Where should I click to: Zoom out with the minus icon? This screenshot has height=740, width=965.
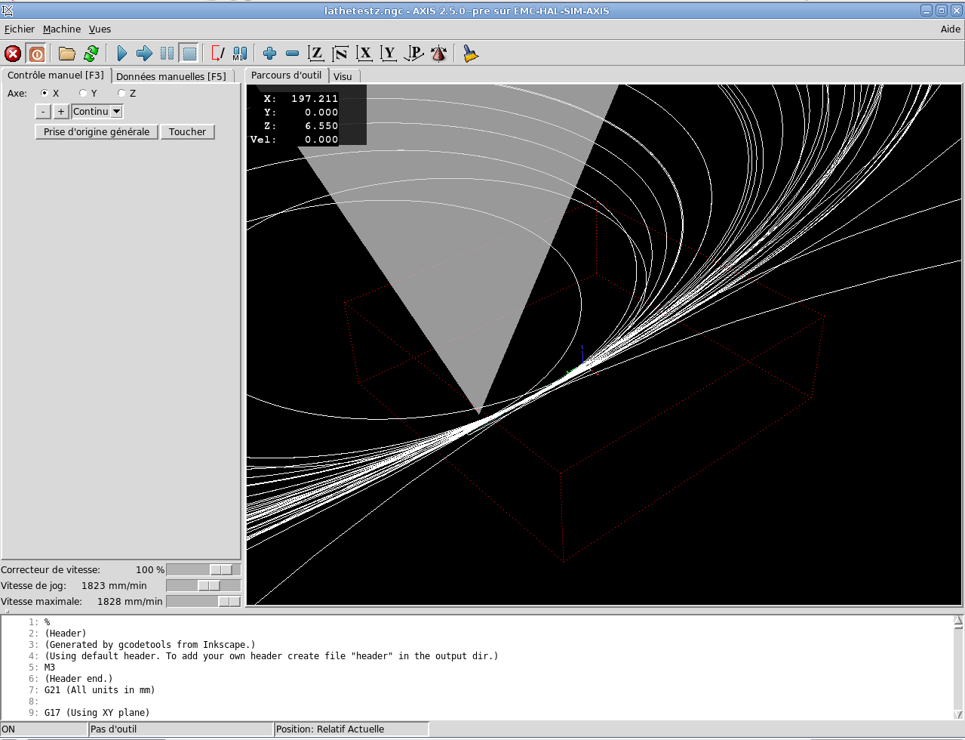coord(292,54)
